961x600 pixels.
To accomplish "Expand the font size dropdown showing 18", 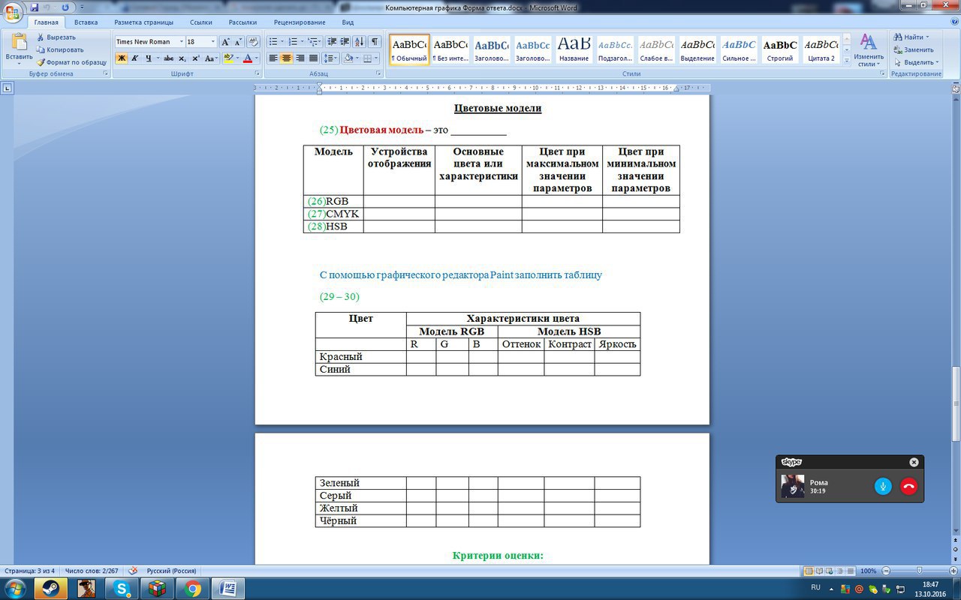I will (213, 42).
